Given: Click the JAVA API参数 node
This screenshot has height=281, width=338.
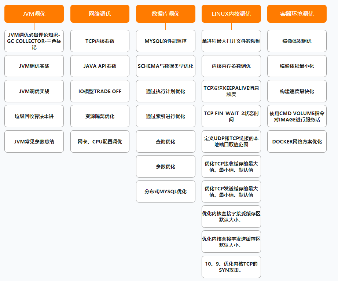Looking at the screenshot, I should (100, 66).
